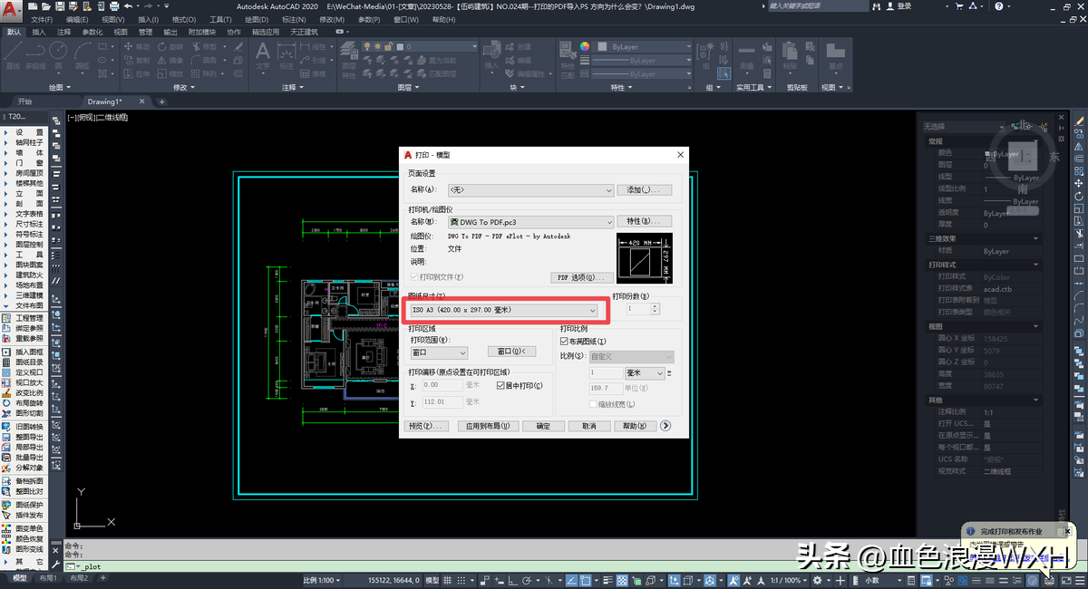Toggle 居中打印 center plot checkbox

click(x=500, y=385)
